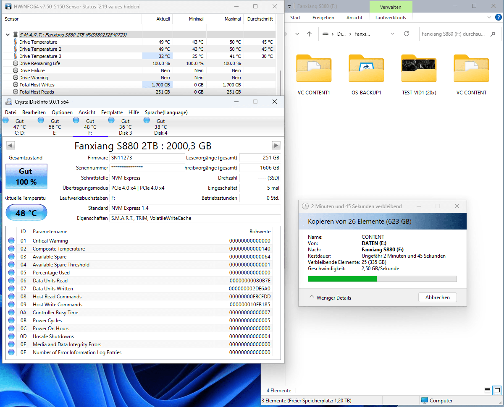The image size is (504, 407).
Task: Select the VC CONTENT folder
Action: click(471, 75)
